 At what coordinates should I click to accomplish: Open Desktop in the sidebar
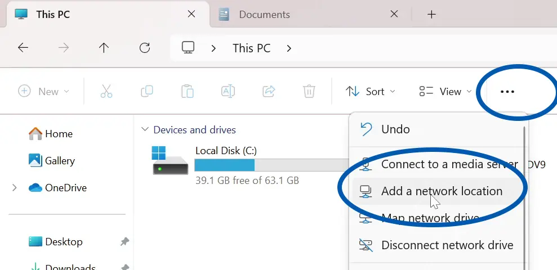[x=64, y=242]
